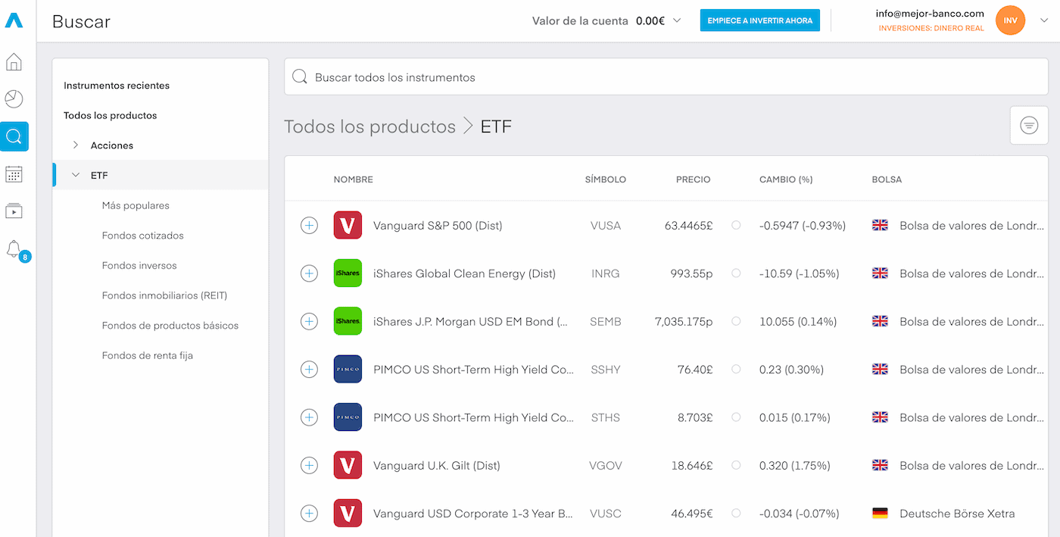Click the Vanguard logo of VUSA row

(x=348, y=226)
